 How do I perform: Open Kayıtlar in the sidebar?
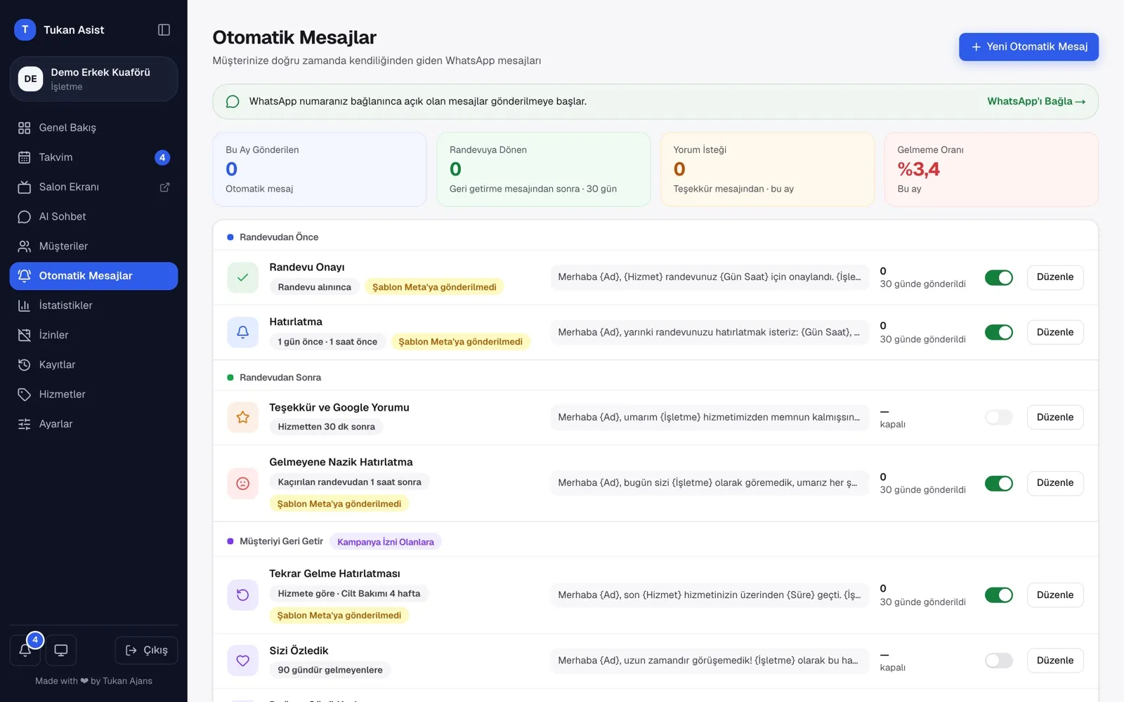(x=93, y=365)
